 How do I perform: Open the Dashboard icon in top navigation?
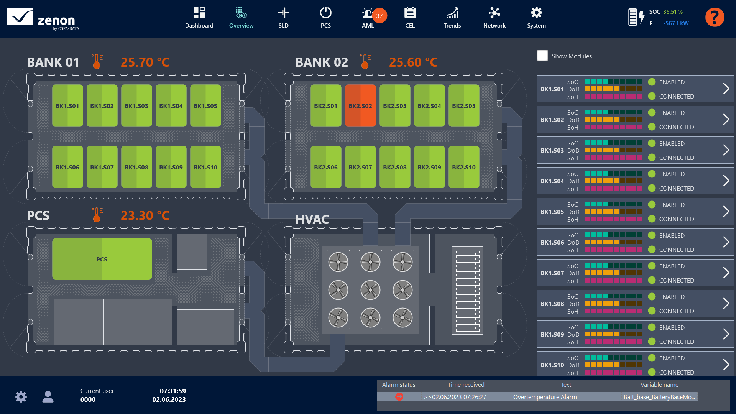(199, 17)
